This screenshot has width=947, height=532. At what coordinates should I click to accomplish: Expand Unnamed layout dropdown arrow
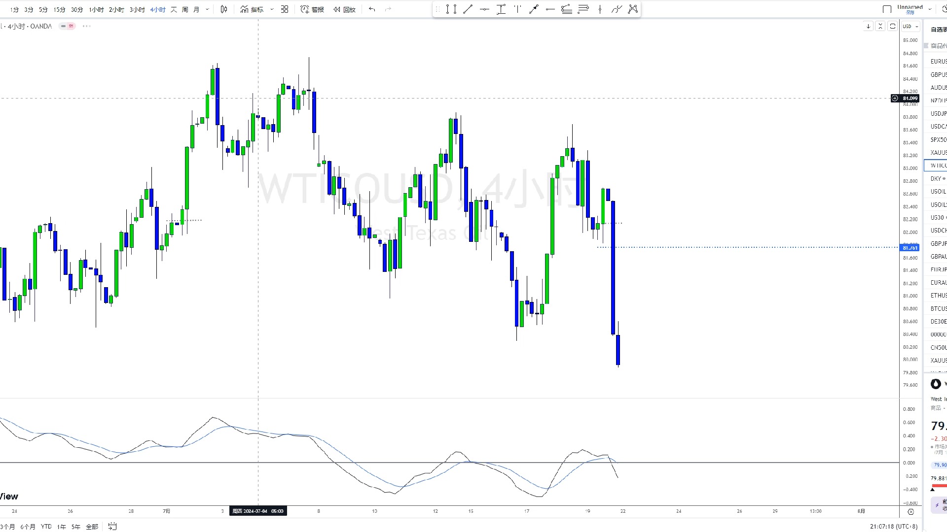pyautogui.click(x=930, y=9)
